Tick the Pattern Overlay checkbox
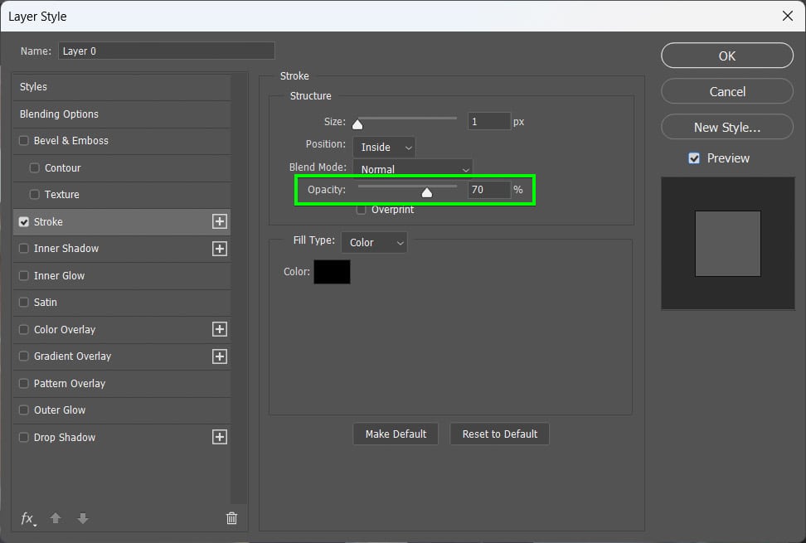 (24, 383)
